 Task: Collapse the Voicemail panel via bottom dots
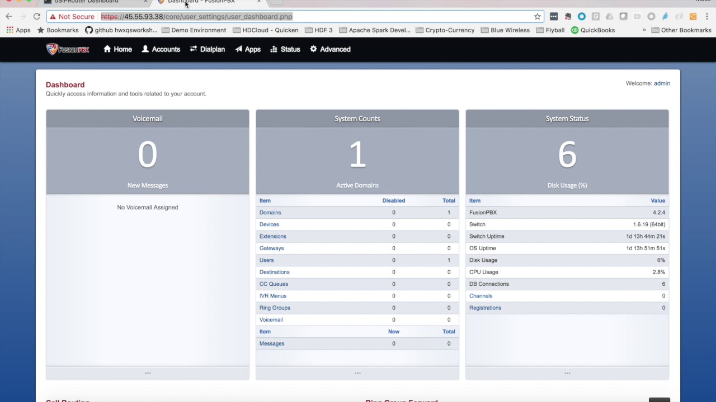148,373
